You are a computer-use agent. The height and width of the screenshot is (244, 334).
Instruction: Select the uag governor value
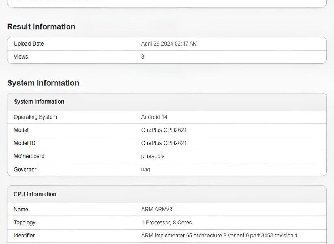[x=145, y=170]
